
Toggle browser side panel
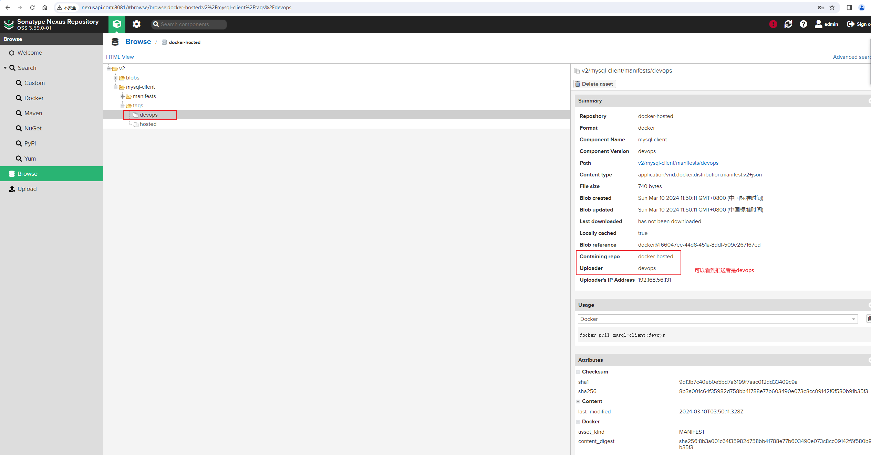[849, 7]
